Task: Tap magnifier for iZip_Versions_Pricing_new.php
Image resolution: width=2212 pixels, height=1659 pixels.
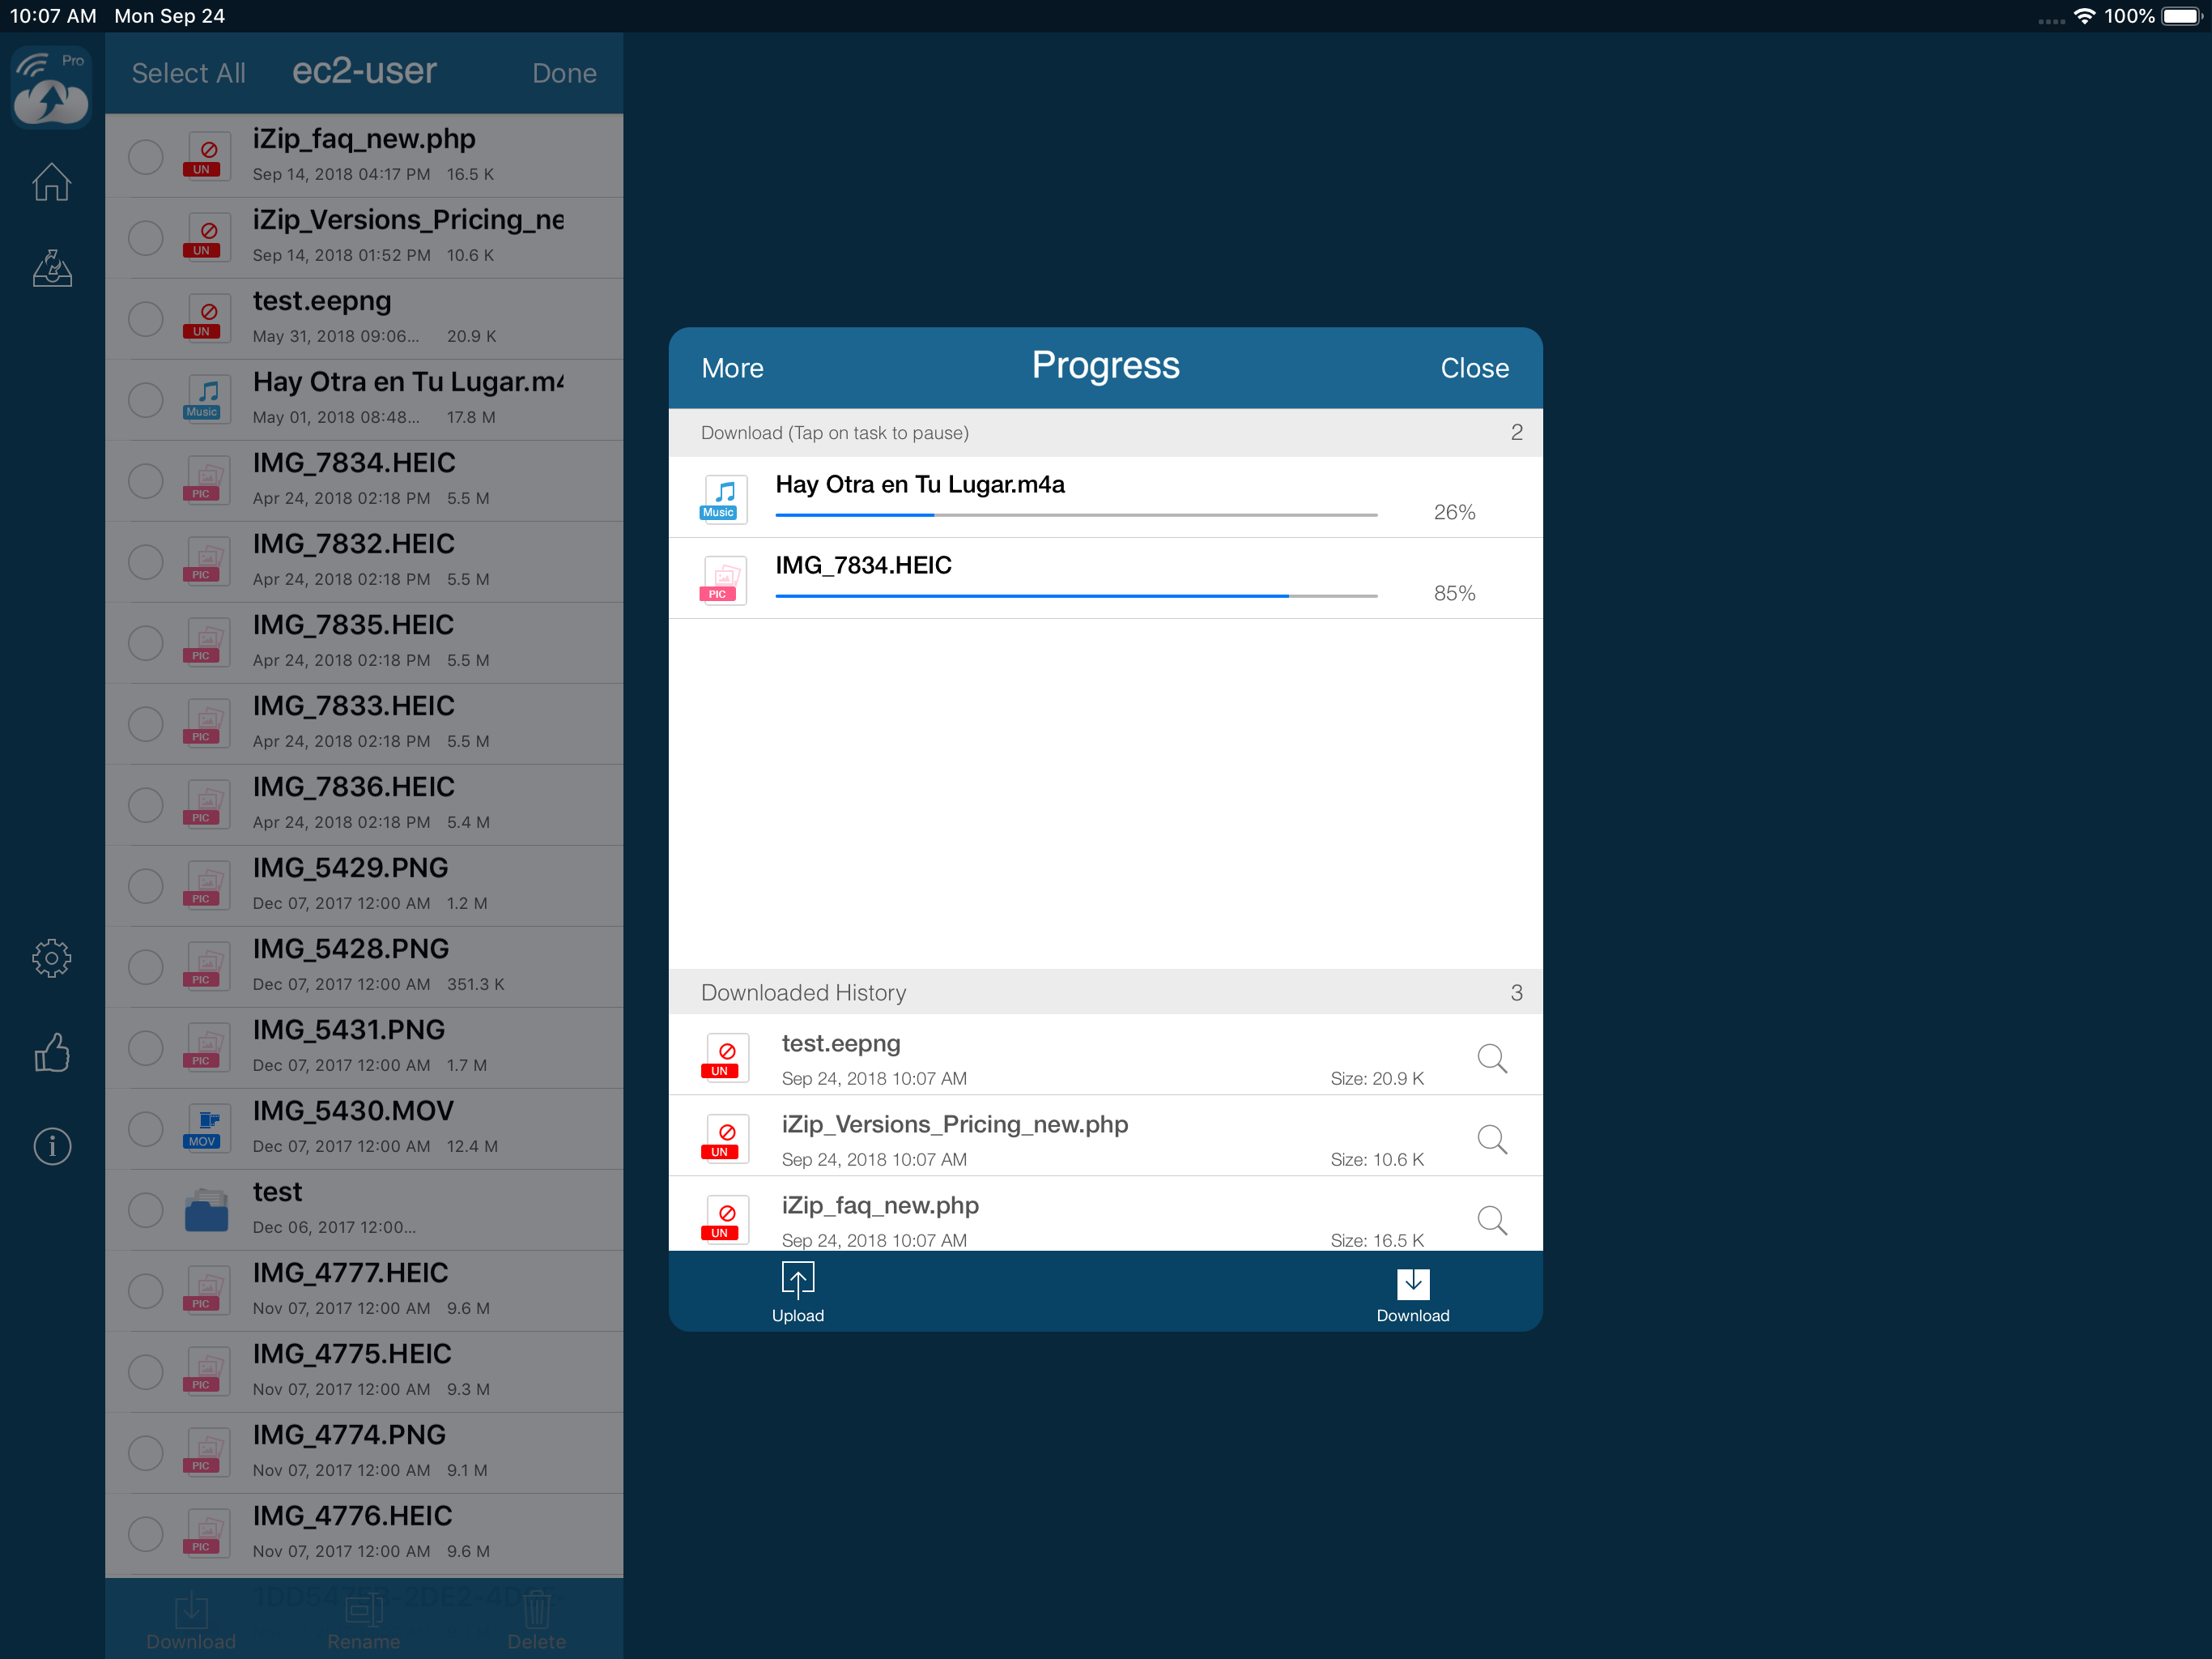Action: [1491, 1139]
